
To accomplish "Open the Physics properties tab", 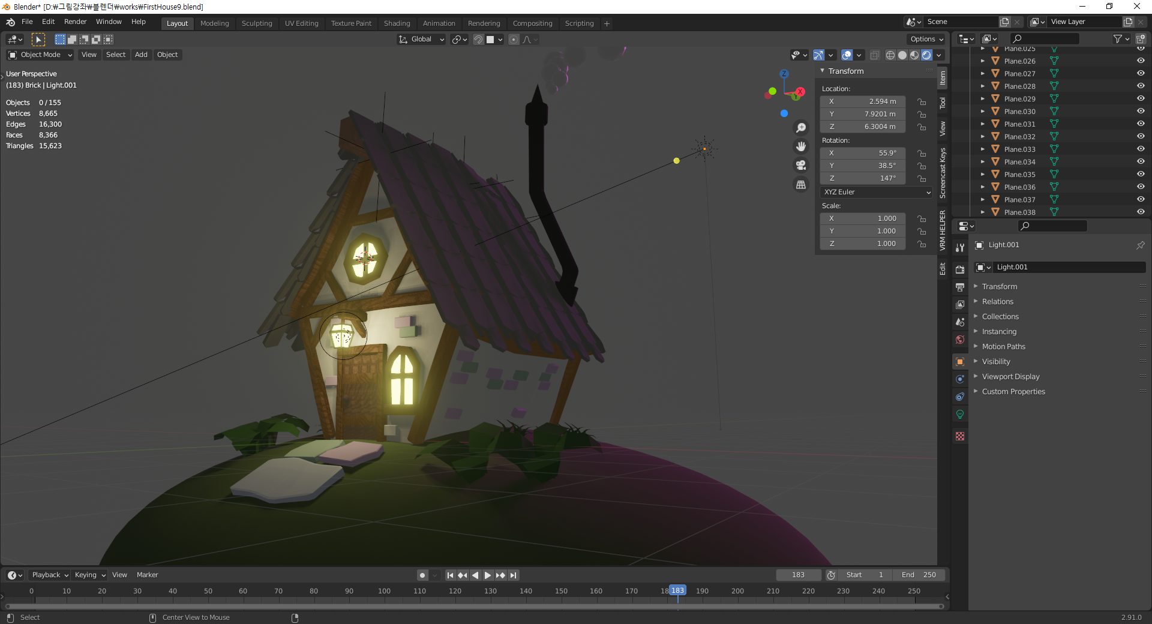I will click(960, 379).
